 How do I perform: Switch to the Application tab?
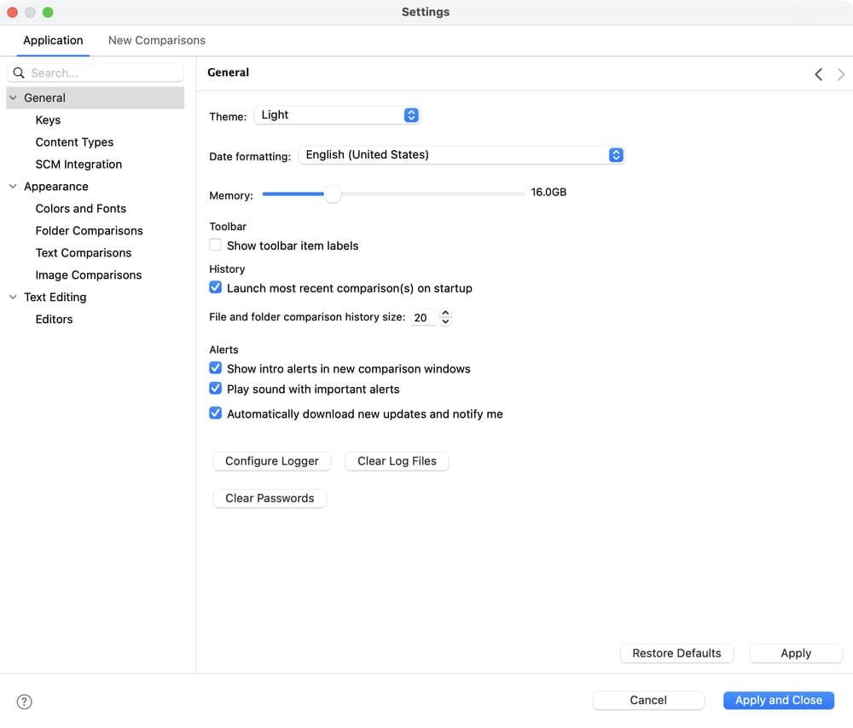click(x=53, y=40)
